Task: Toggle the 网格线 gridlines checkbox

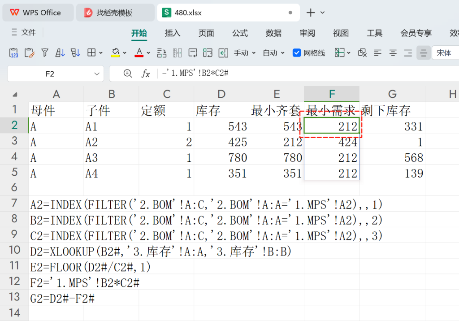Action: 297,53
